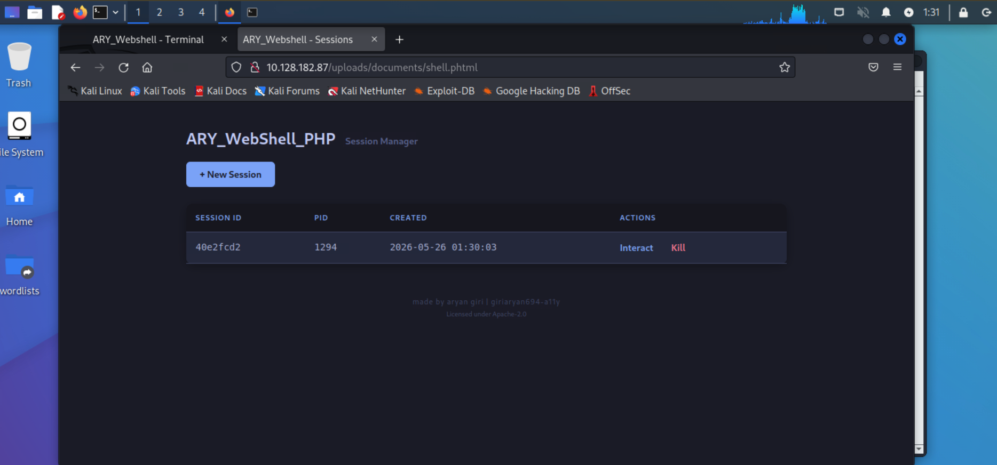Open the Kali Linux bookmark
The width and height of the screenshot is (997, 465).
pyautogui.click(x=96, y=91)
